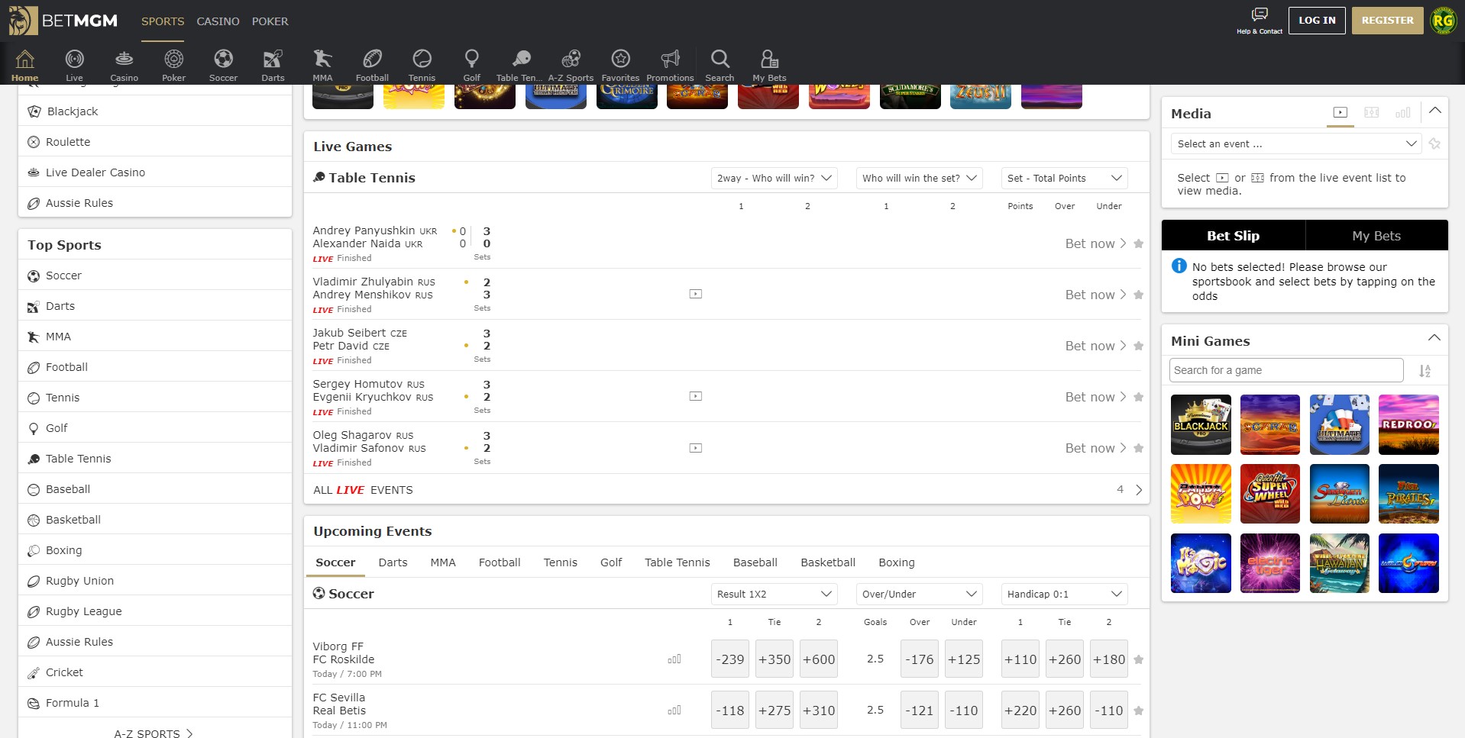
Task: Favorite the Viborg FF vs FC Roskilde match
Action: pyautogui.click(x=1138, y=659)
